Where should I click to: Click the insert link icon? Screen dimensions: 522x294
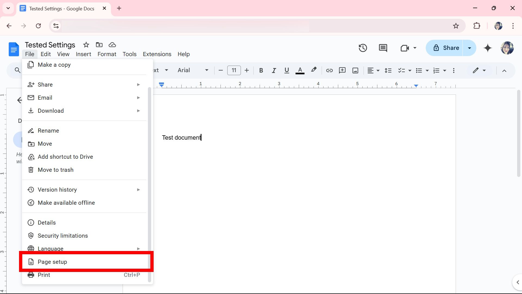[x=329, y=70]
